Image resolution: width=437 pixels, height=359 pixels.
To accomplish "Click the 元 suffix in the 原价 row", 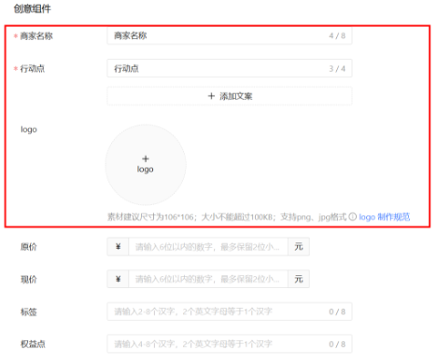I will 299,247.
